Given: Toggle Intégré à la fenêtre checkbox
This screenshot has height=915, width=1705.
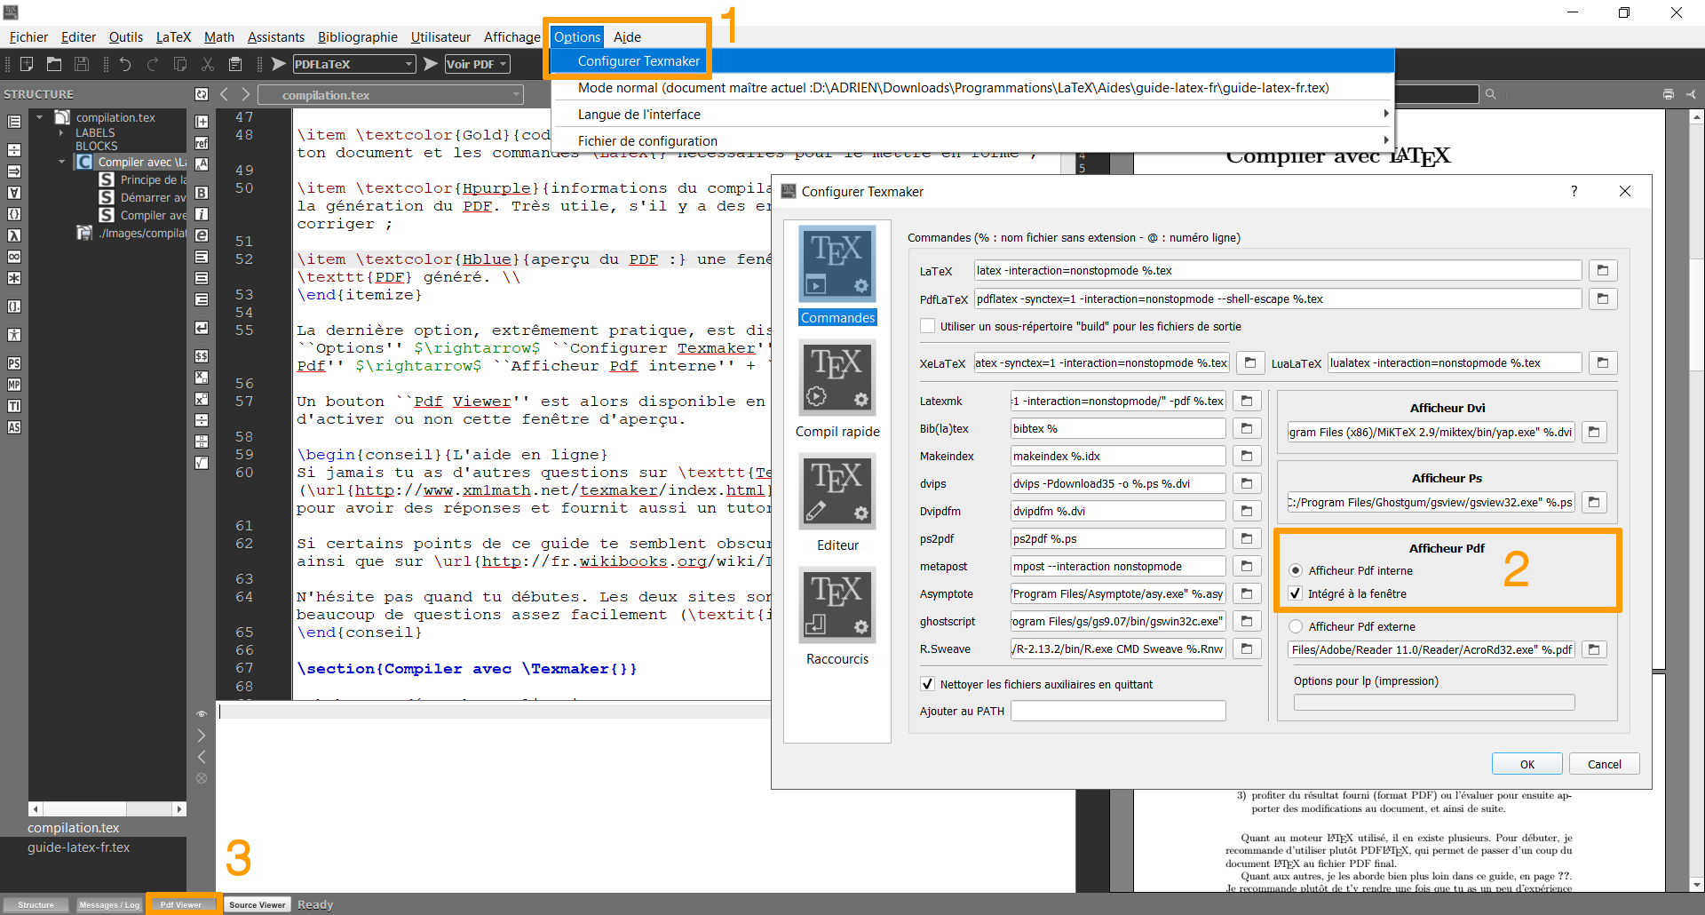Looking at the screenshot, I should (1296, 593).
